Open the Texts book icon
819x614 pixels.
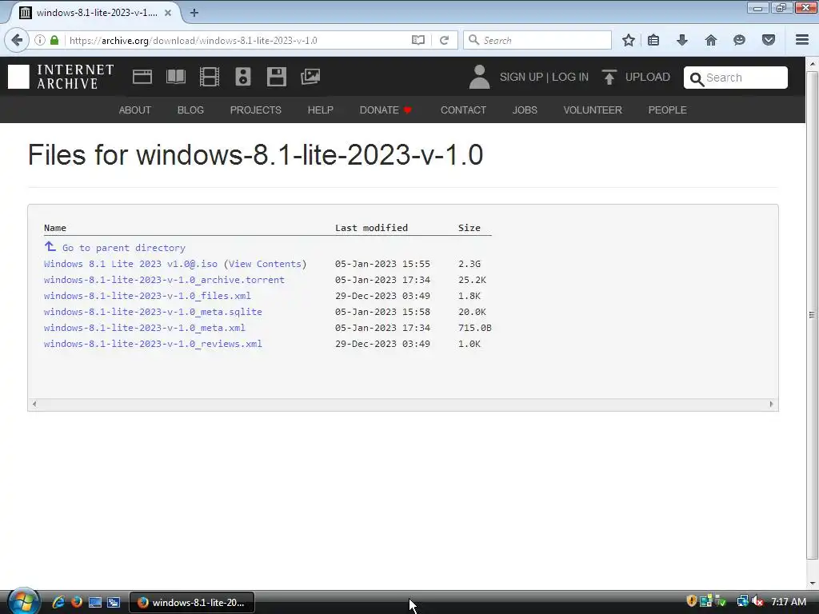click(175, 77)
